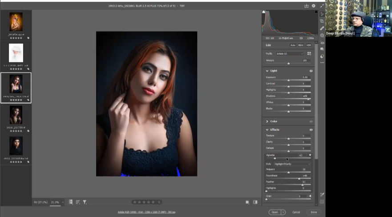Click the filmstrip filter funnel icon
Screen dimensions: 392x217
point(85,202)
